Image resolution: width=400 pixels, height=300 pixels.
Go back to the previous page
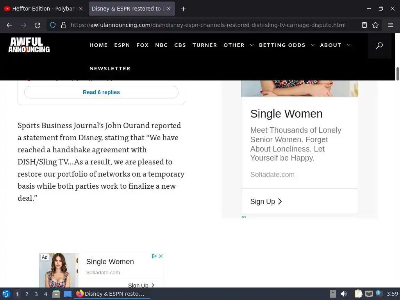tap(9, 25)
